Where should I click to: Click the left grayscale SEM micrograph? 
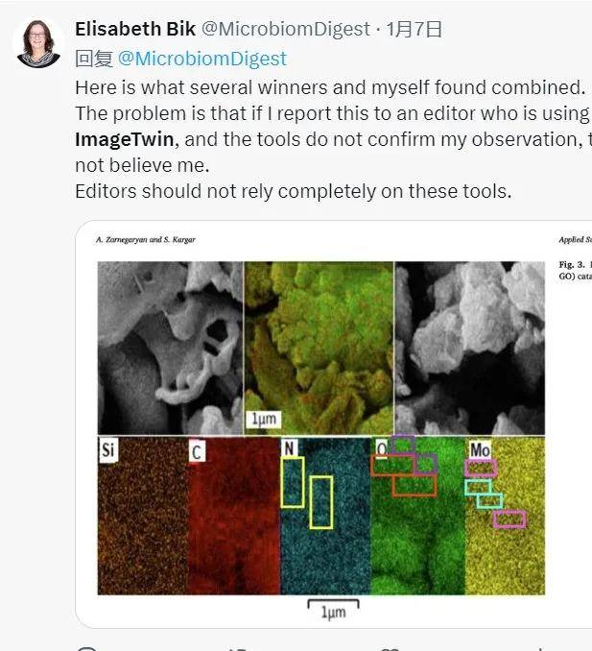[x=170, y=348]
